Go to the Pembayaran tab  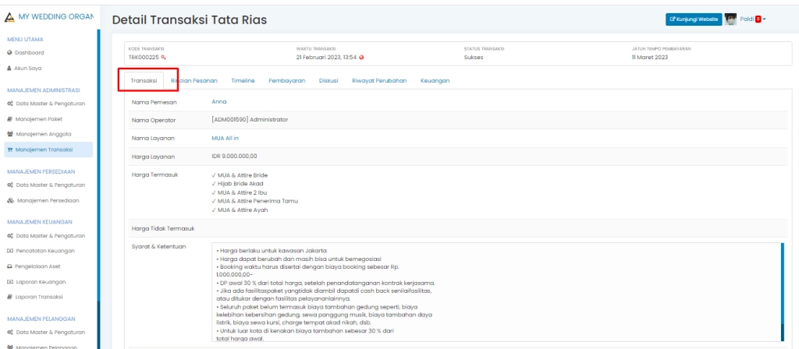286,80
